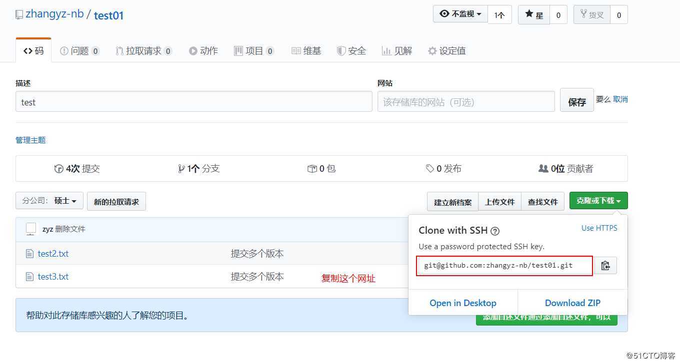Click the 新的拉取请求 button

[x=116, y=201]
